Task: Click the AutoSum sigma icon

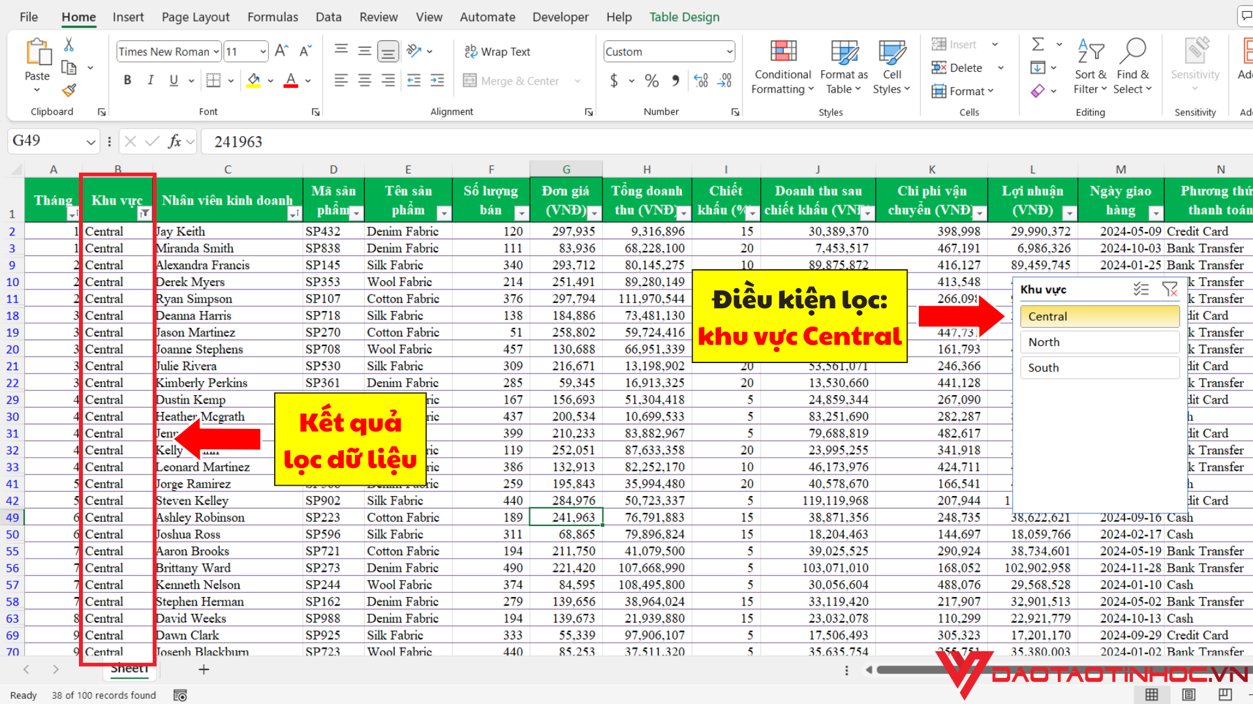Action: click(x=1036, y=44)
